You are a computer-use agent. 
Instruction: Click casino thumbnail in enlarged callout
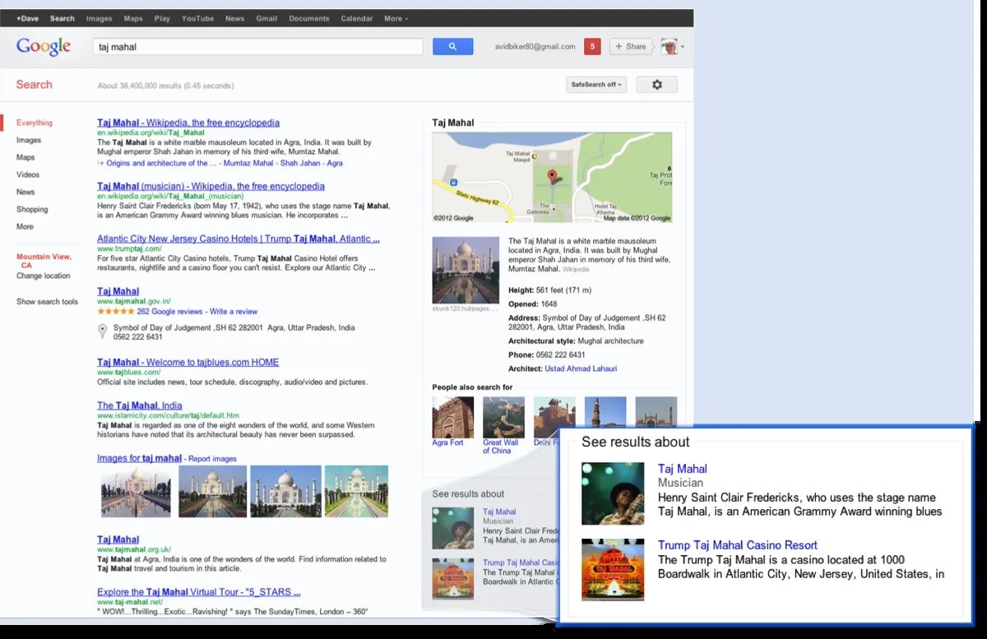tap(613, 570)
